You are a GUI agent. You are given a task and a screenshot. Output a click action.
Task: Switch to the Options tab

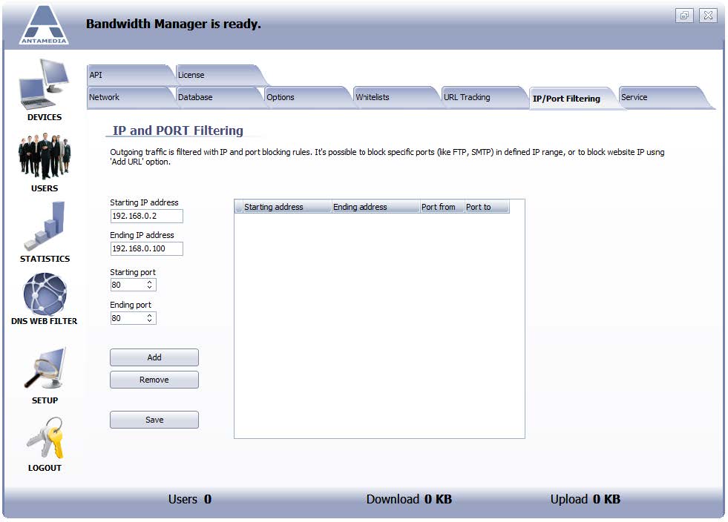coord(306,97)
